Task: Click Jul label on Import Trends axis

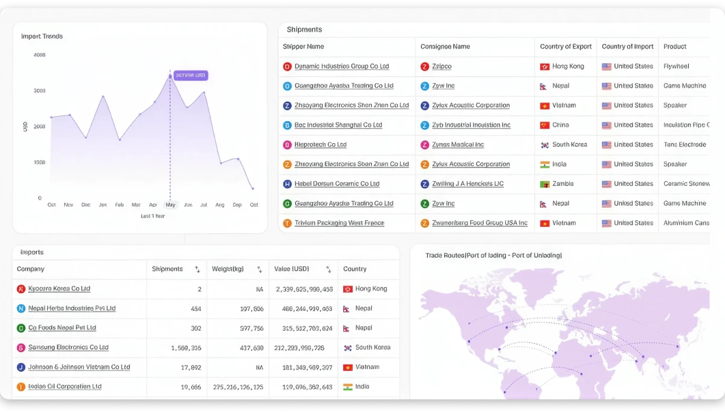Action: (204, 205)
